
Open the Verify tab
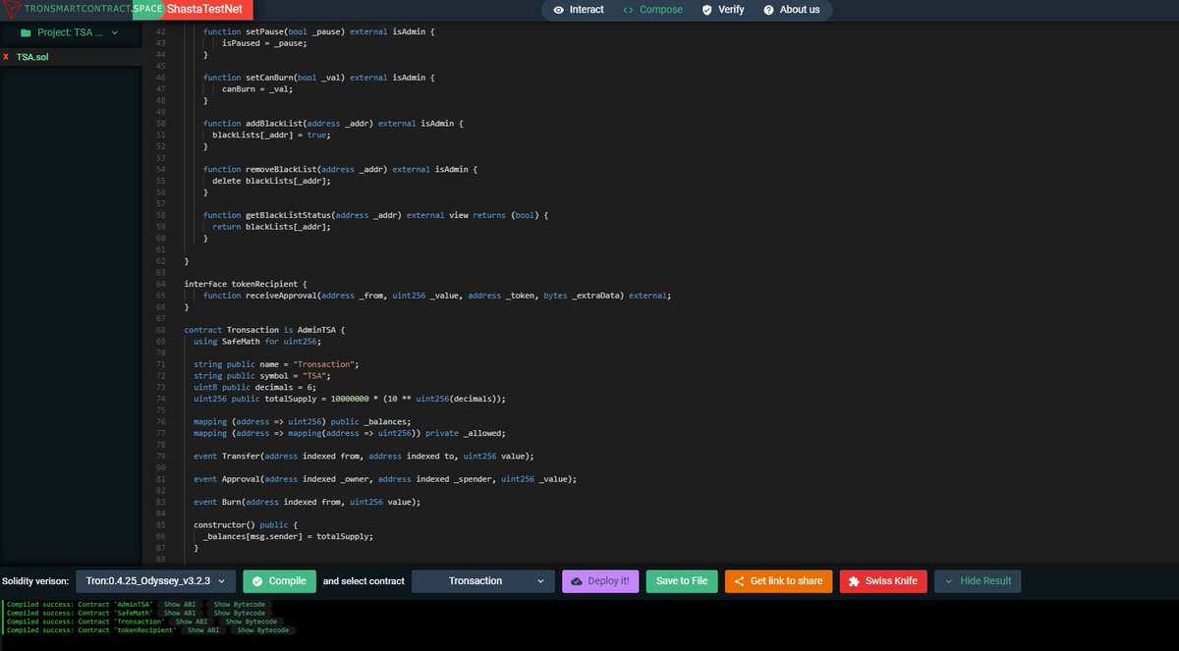coord(723,10)
